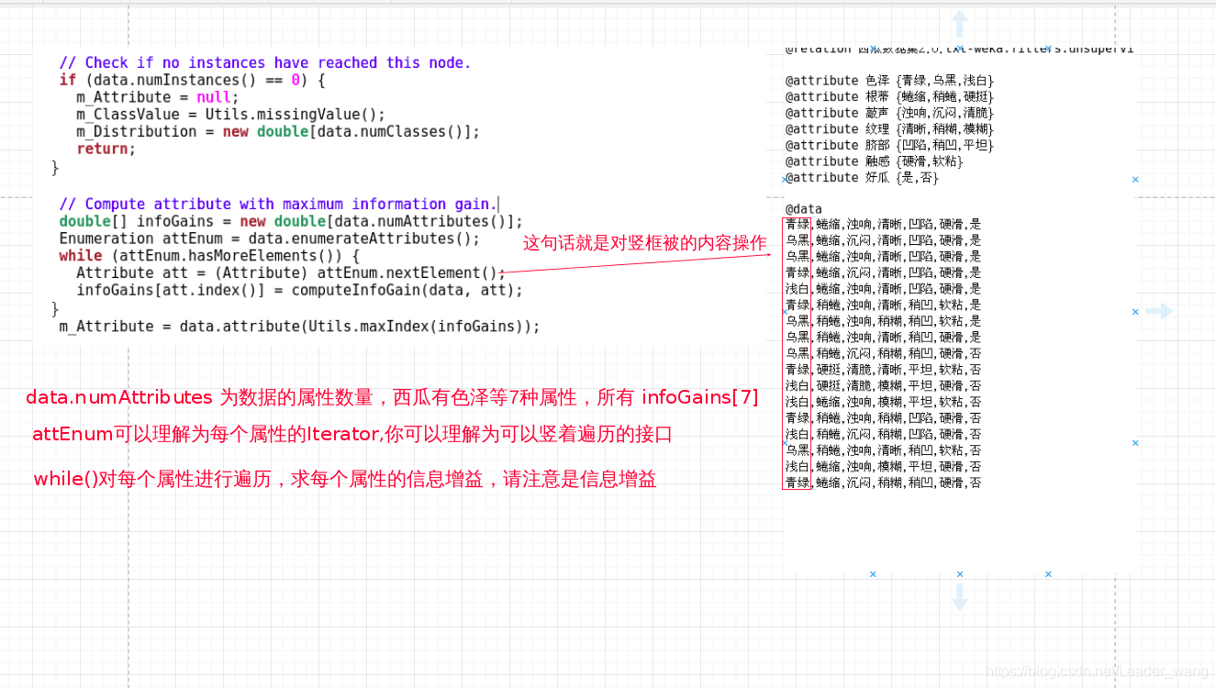The height and width of the screenshot is (688, 1216).
Task: Click the line 'm_Attribute = data.attribute(Utils.maxIndex(infoGains));'
Action: coord(299,326)
